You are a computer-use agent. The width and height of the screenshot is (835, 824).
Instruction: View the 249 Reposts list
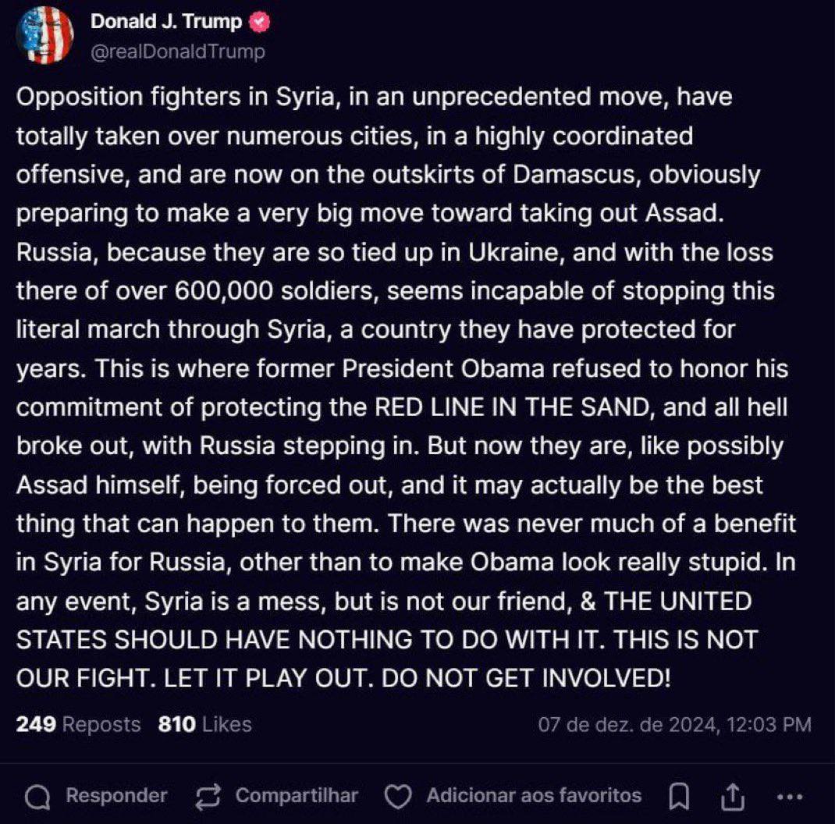click(78, 724)
